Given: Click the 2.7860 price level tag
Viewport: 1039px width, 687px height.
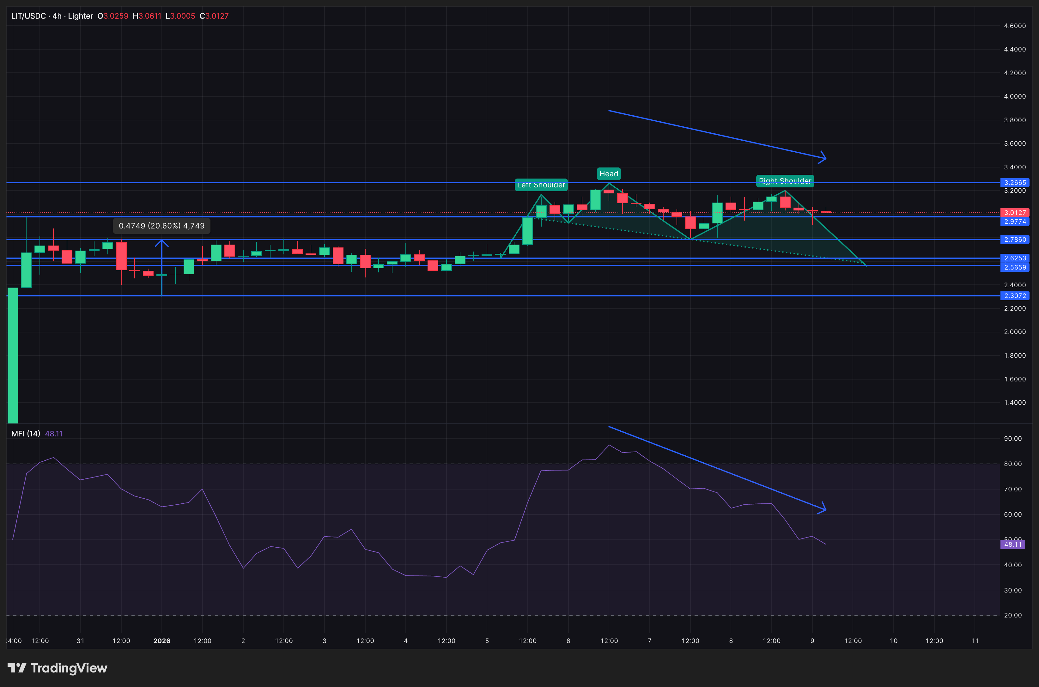Looking at the screenshot, I should coord(1014,240).
